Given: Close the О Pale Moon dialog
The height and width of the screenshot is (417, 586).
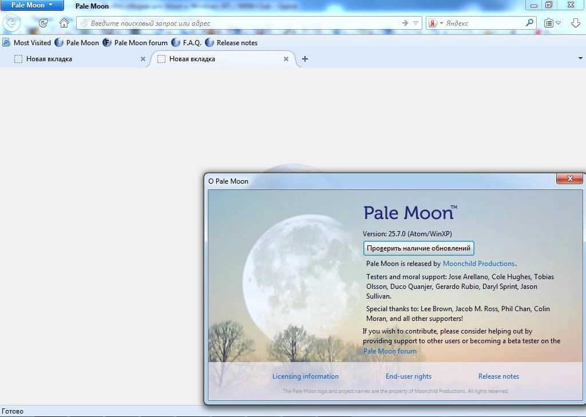Looking at the screenshot, I should [x=570, y=179].
